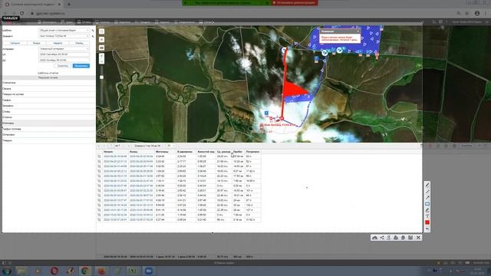Image resolution: width=491 pixels, height=276 pixels.
Task: Click the До end date field
Action: pyautogui.click(x=64, y=60)
